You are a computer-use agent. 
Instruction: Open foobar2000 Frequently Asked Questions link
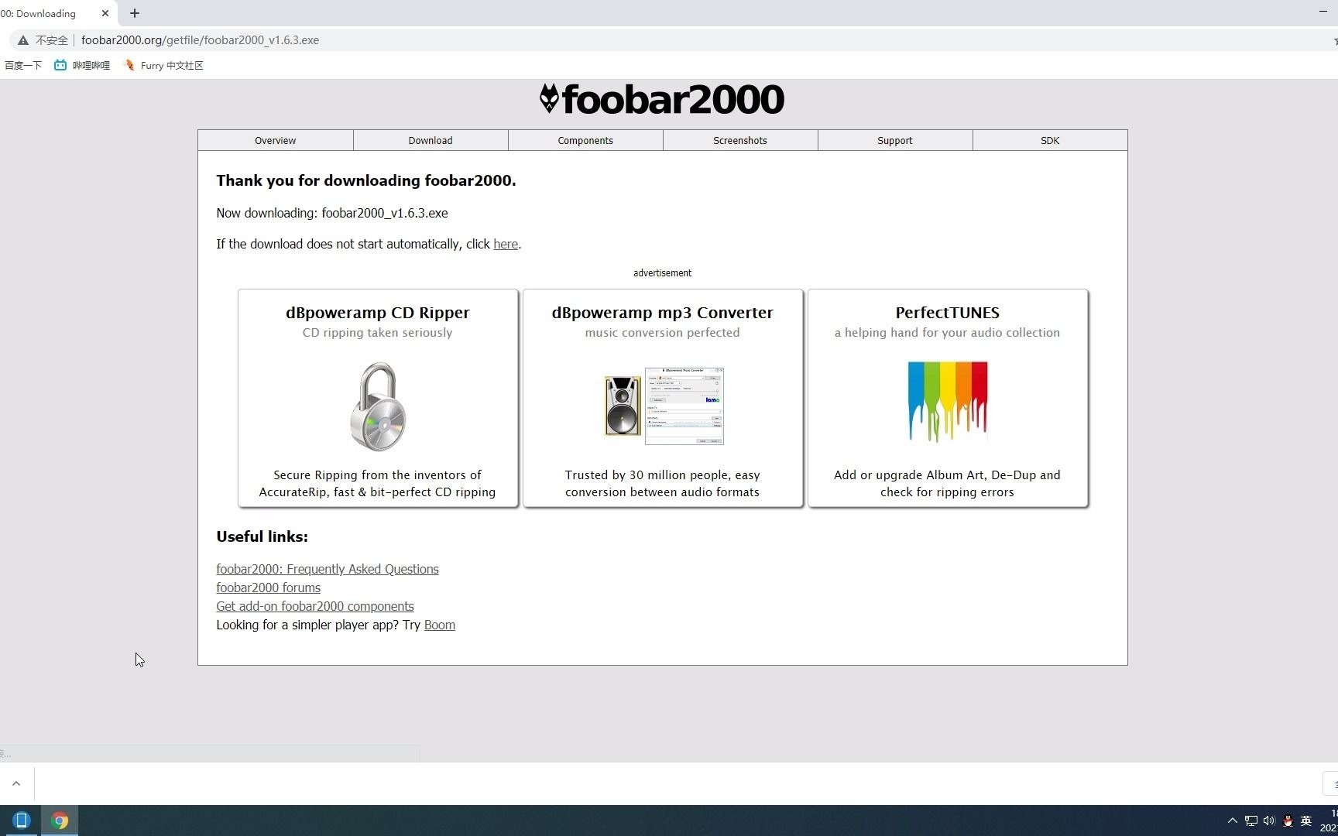328,569
